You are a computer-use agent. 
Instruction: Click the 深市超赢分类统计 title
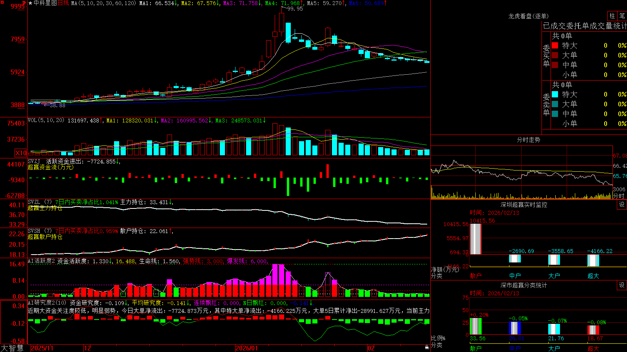(524, 285)
